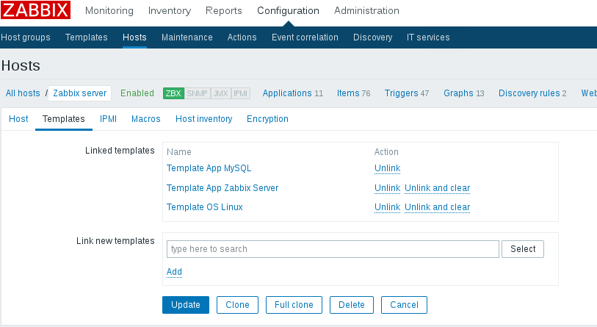Focus the template search field
597x327 pixels.
tap(333, 249)
